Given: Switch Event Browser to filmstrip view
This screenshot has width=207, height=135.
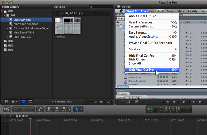Looking at the screenshot, I should click(x=24, y=102).
